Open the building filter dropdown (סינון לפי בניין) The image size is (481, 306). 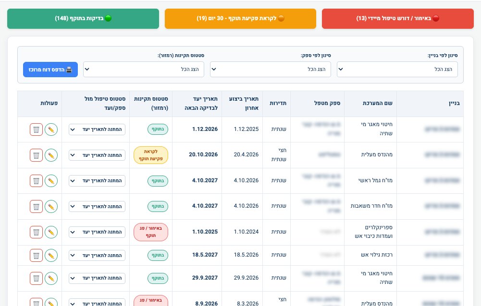[x=397, y=69]
